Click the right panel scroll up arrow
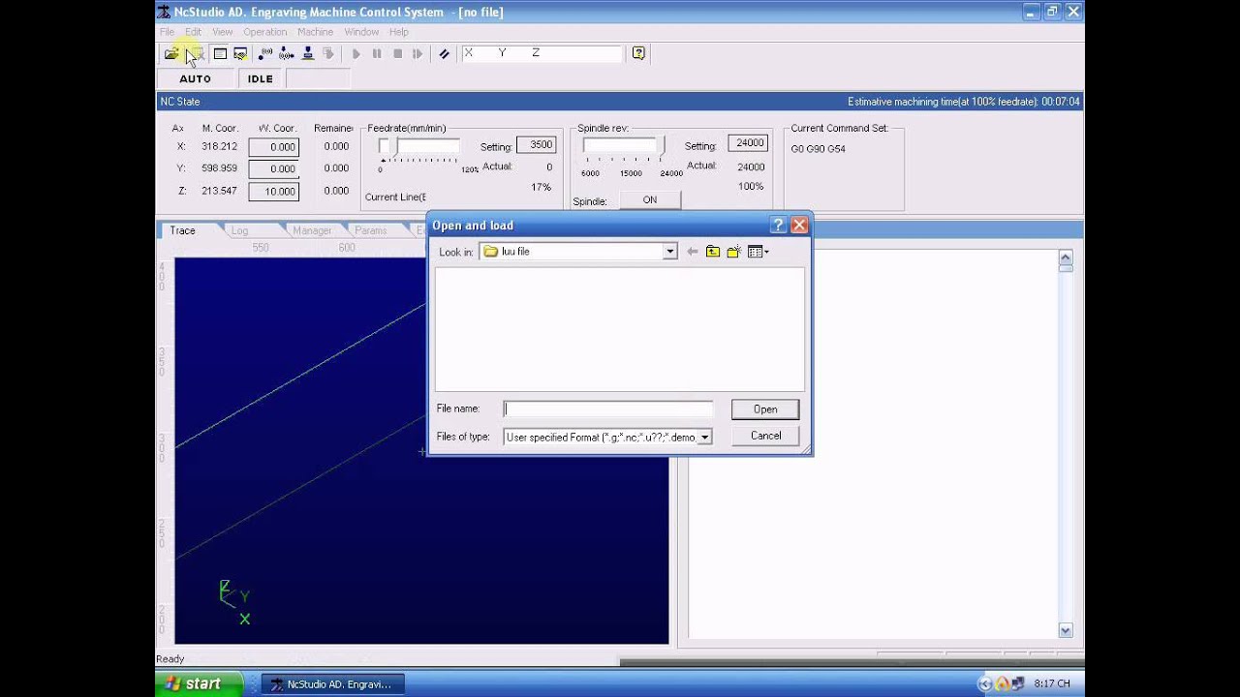Image resolution: width=1240 pixels, height=697 pixels. 1066,258
